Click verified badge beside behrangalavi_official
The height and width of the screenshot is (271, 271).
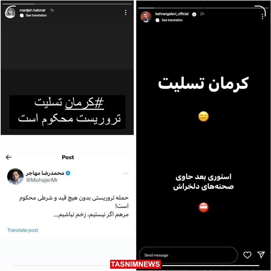point(194,14)
